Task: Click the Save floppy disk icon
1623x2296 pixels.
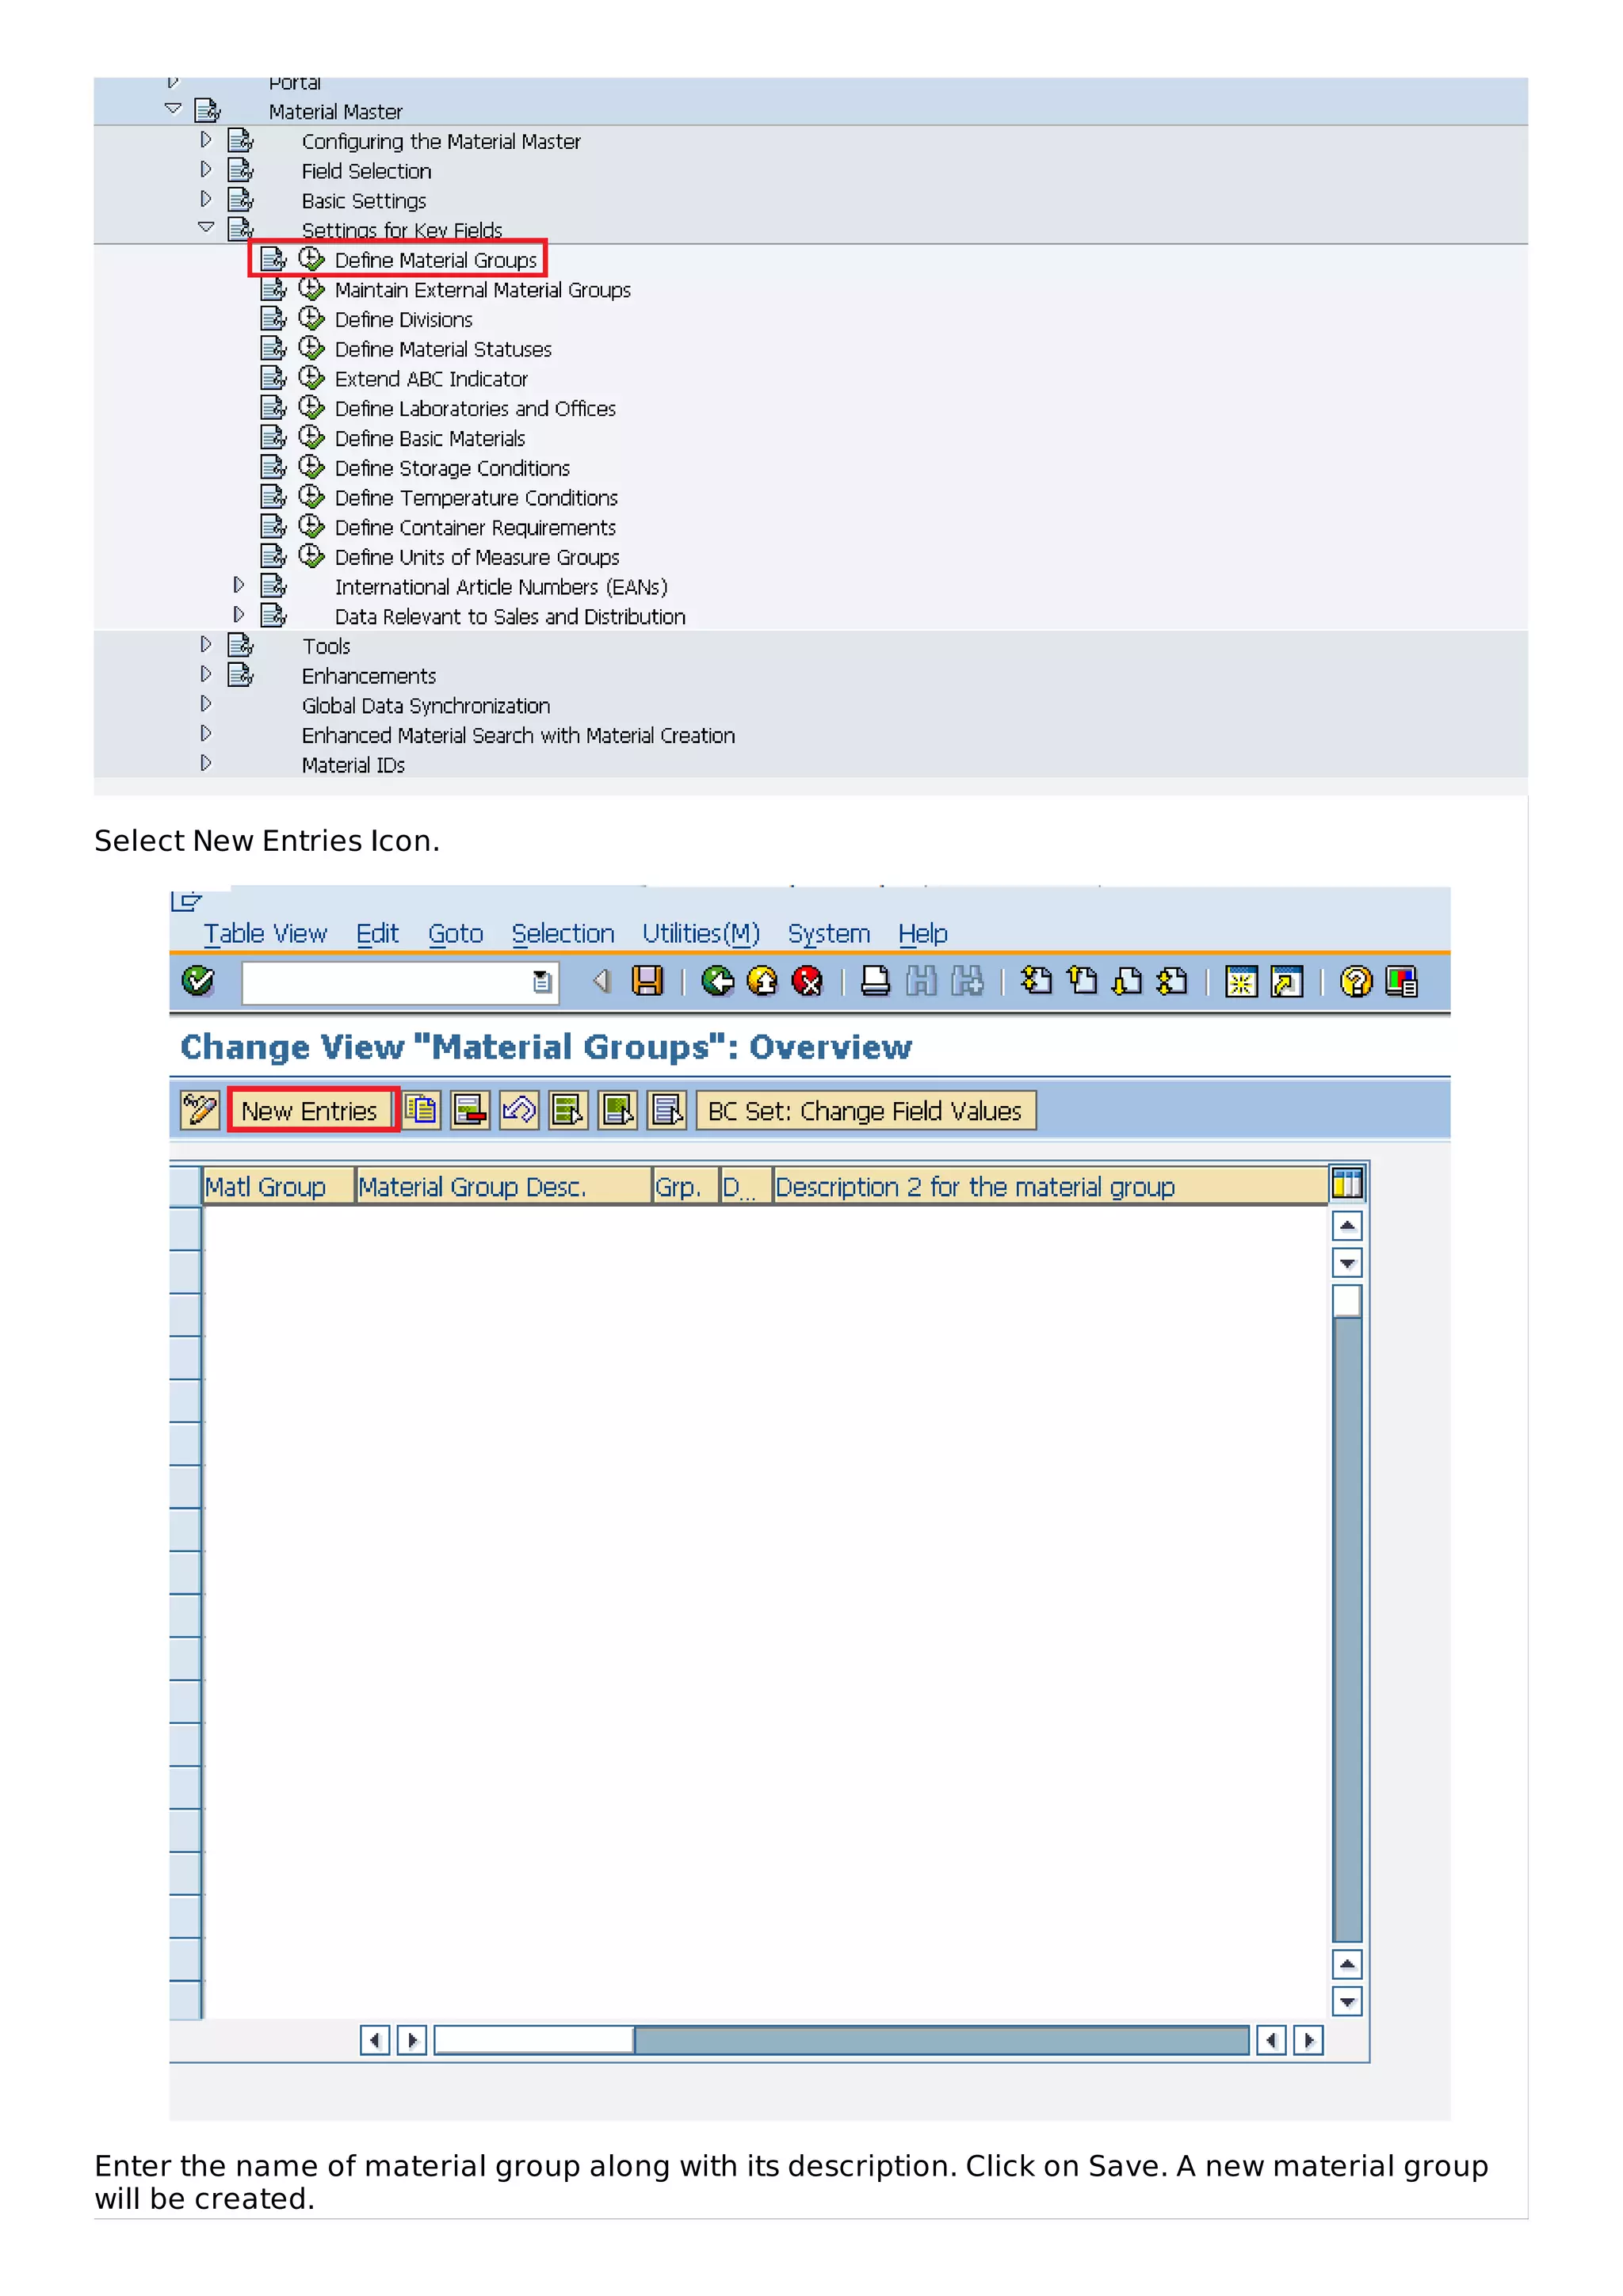Action: click(647, 981)
